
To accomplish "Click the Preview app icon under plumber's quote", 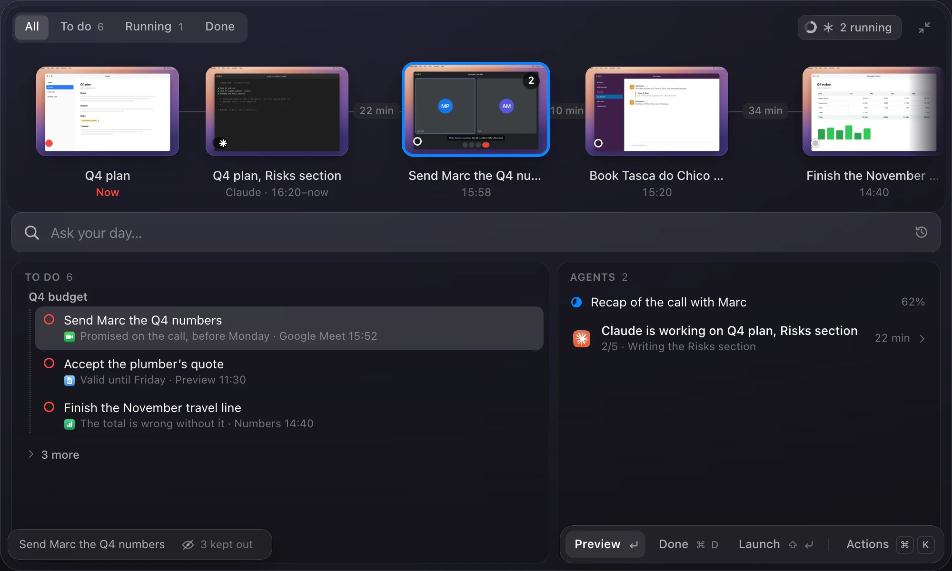I will [x=69, y=381].
